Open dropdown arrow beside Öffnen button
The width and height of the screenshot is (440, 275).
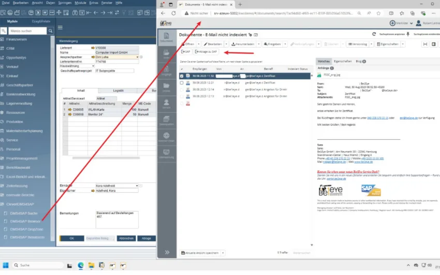click(x=198, y=44)
